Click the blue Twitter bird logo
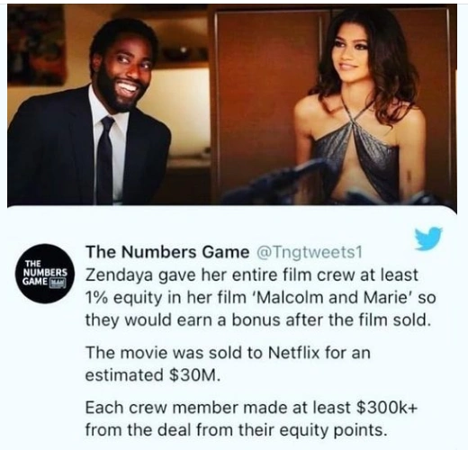468x450 pixels. pos(428,238)
